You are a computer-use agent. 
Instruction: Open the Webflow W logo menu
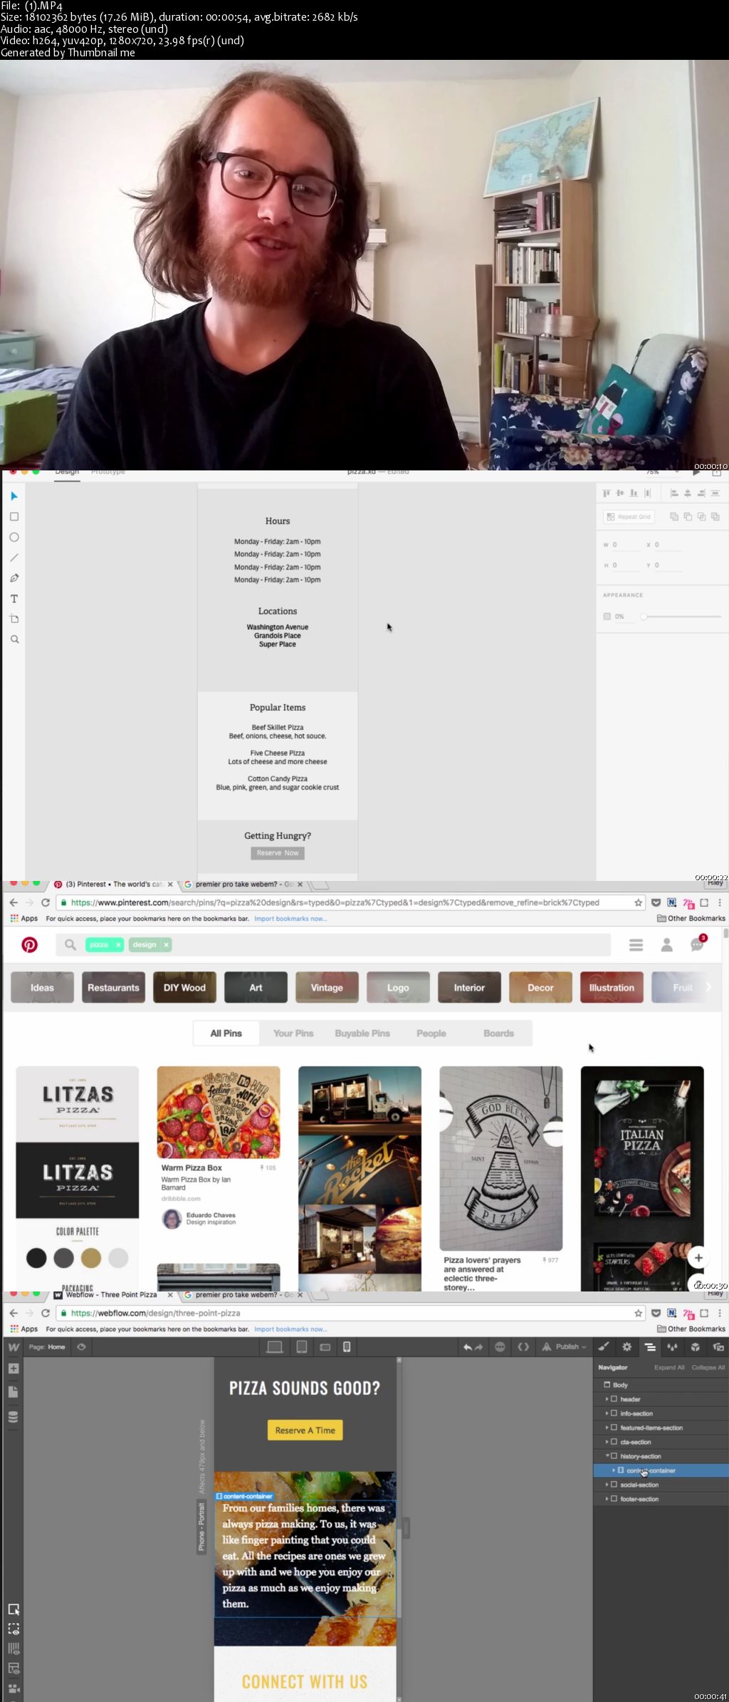pyautogui.click(x=14, y=1347)
